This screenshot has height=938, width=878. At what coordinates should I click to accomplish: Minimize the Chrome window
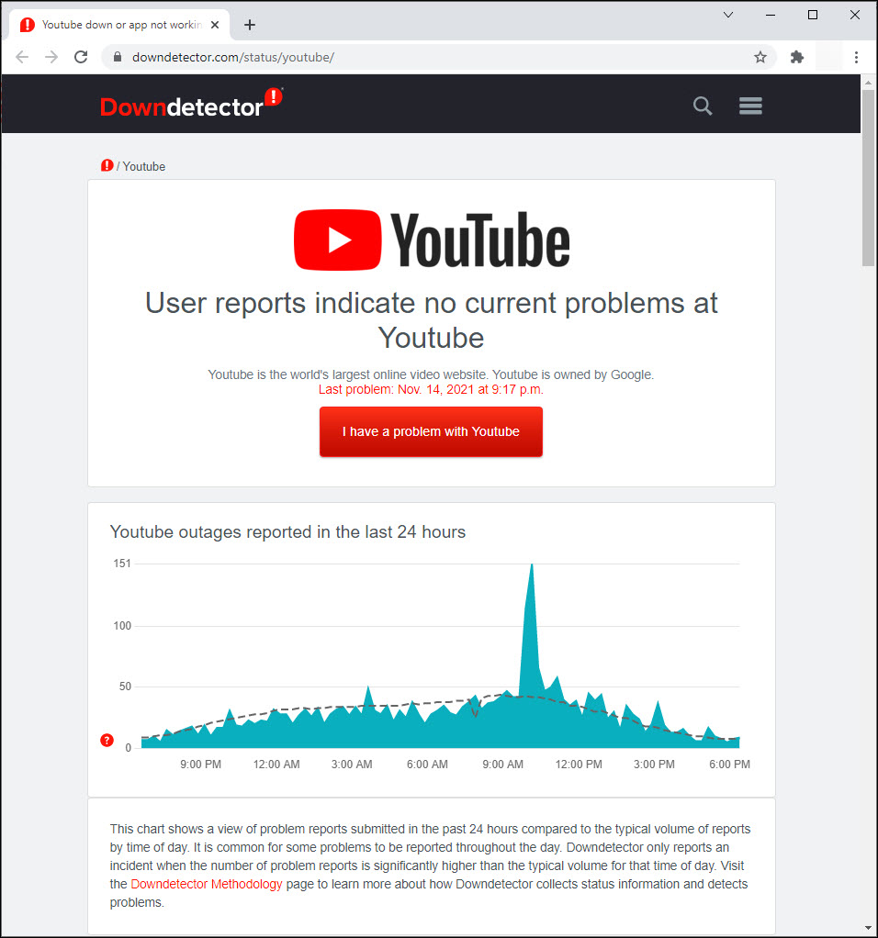pos(771,15)
